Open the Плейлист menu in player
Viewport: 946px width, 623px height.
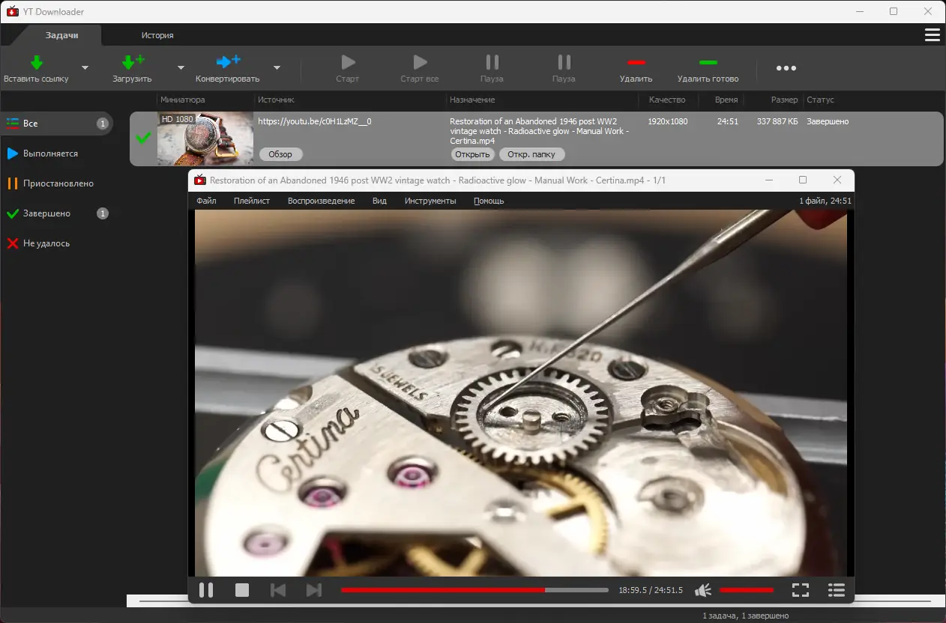coord(252,201)
